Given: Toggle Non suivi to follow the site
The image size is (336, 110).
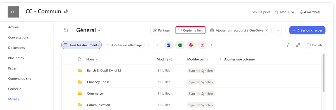Looking at the screenshot, I should [x=284, y=12].
